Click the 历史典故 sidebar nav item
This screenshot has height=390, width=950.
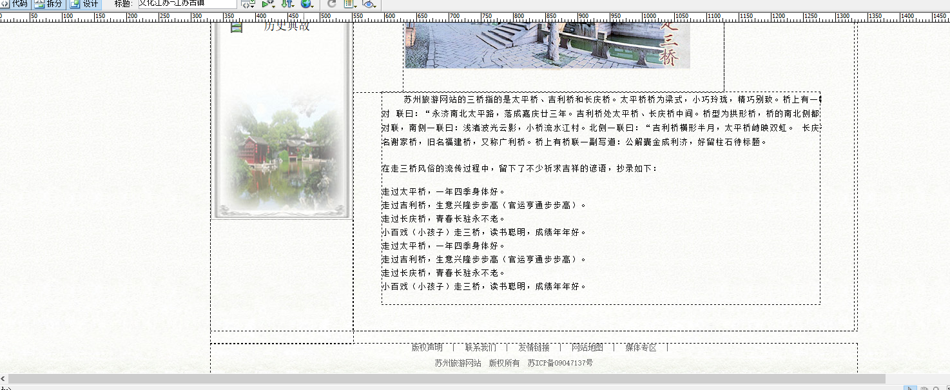287,26
